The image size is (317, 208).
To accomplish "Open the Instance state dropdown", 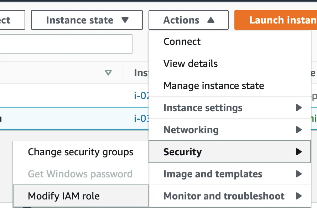I will pos(87,20).
